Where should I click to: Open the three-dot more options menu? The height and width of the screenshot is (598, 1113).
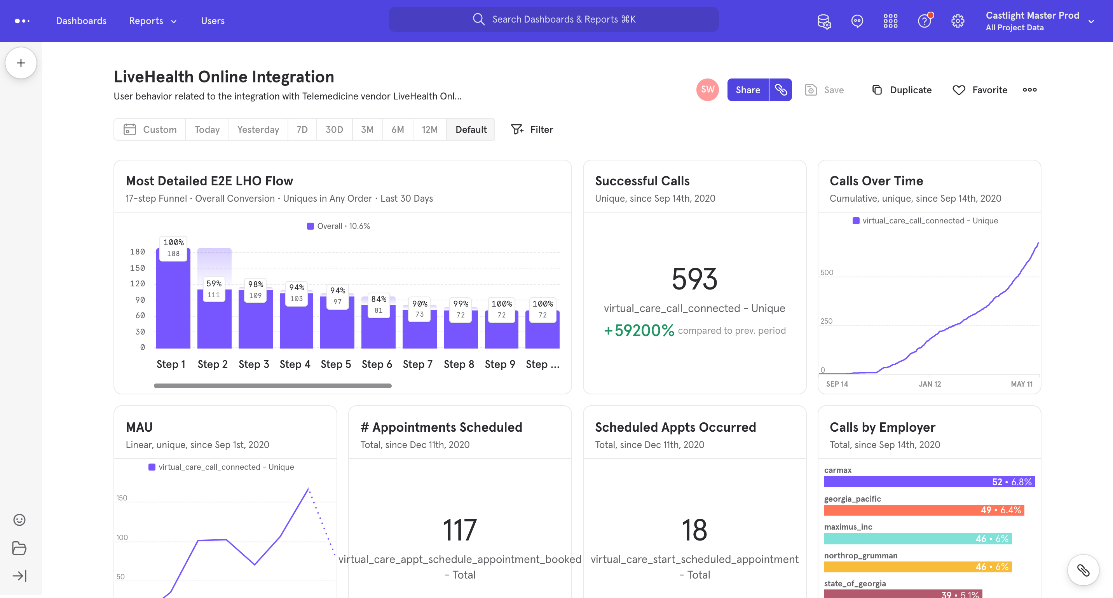1029,90
